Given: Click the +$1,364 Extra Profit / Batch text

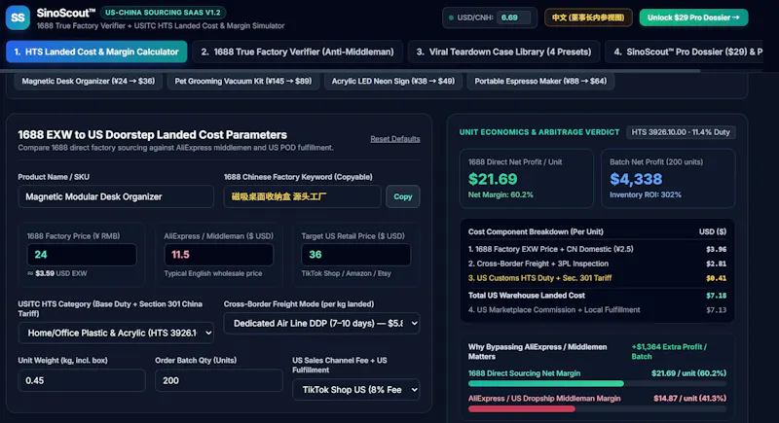Looking at the screenshot, I should [x=669, y=352].
